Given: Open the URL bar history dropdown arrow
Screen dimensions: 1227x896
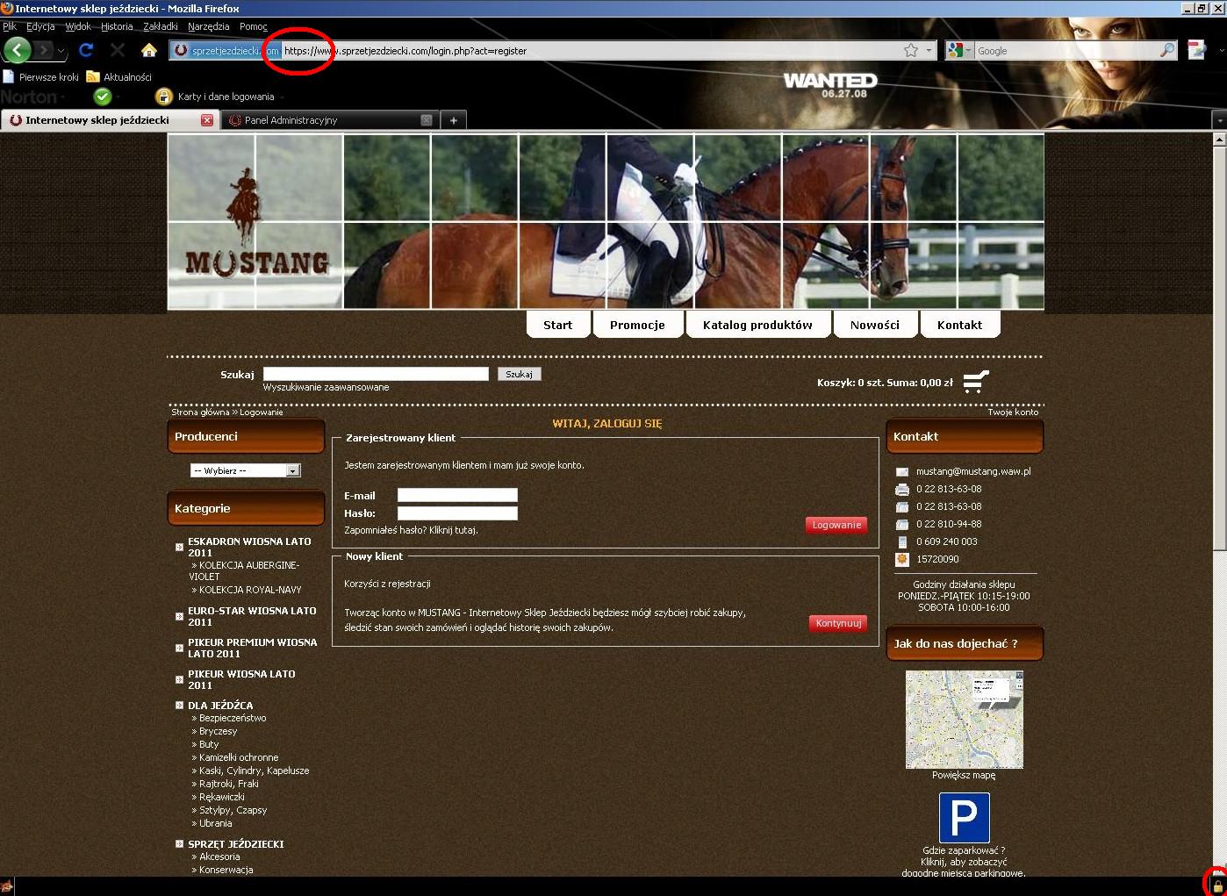Looking at the screenshot, I should [929, 51].
